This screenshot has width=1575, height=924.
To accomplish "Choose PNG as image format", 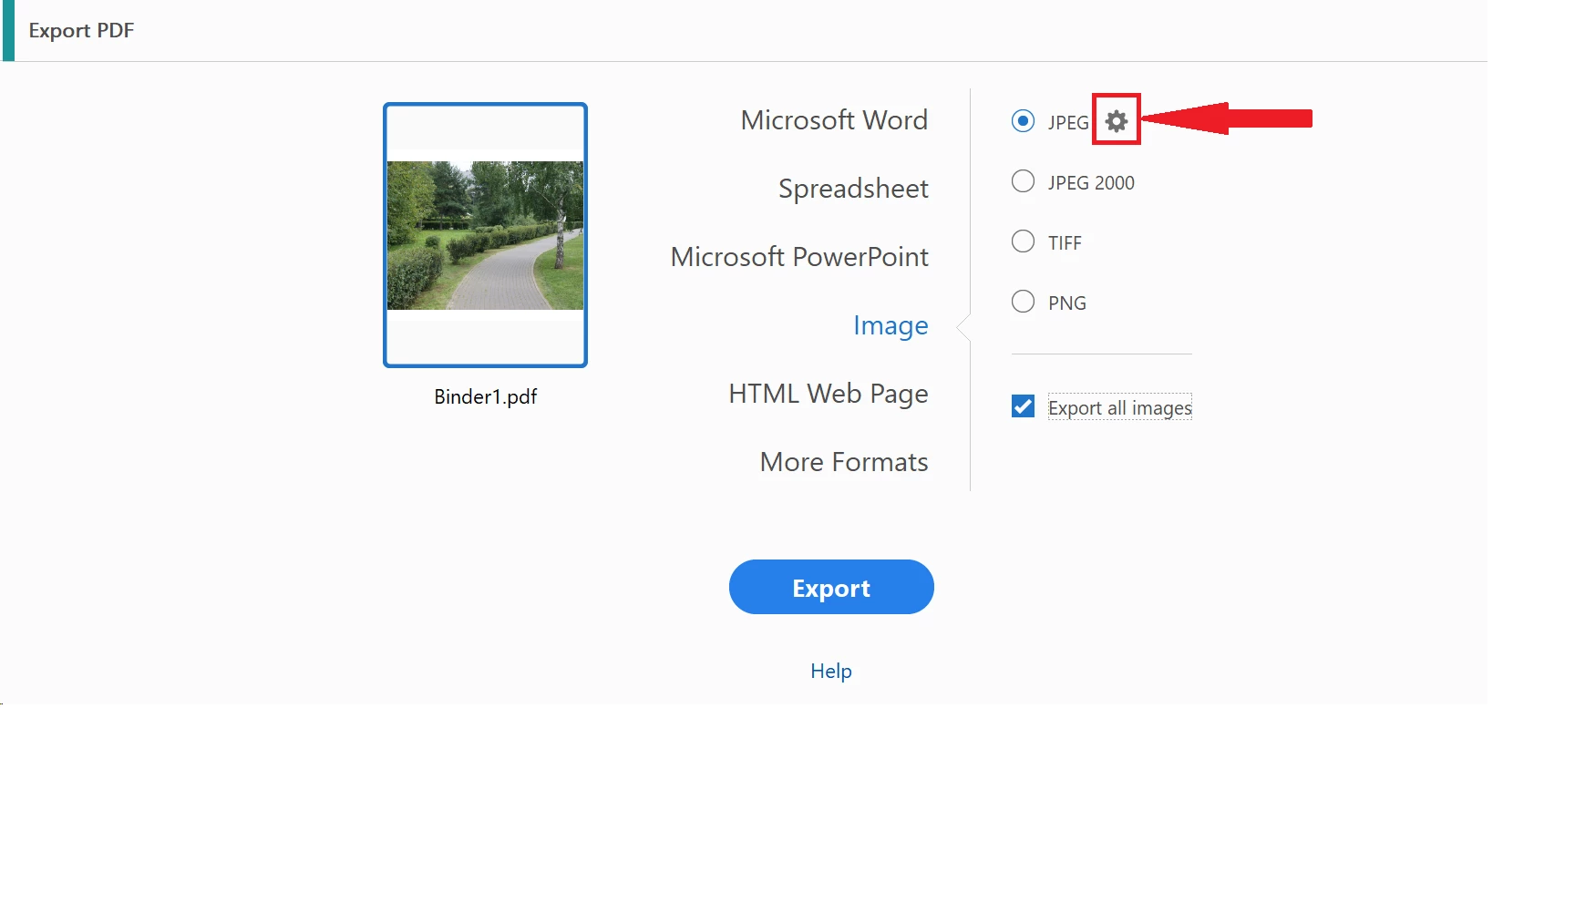I will point(1023,302).
